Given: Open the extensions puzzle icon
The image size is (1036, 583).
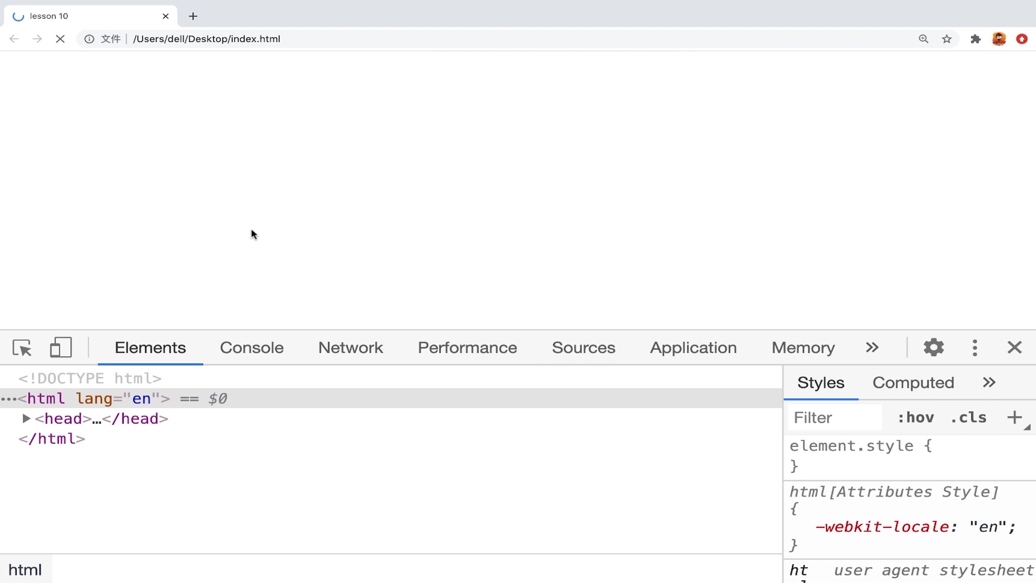Looking at the screenshot, I should pos(975,39).
